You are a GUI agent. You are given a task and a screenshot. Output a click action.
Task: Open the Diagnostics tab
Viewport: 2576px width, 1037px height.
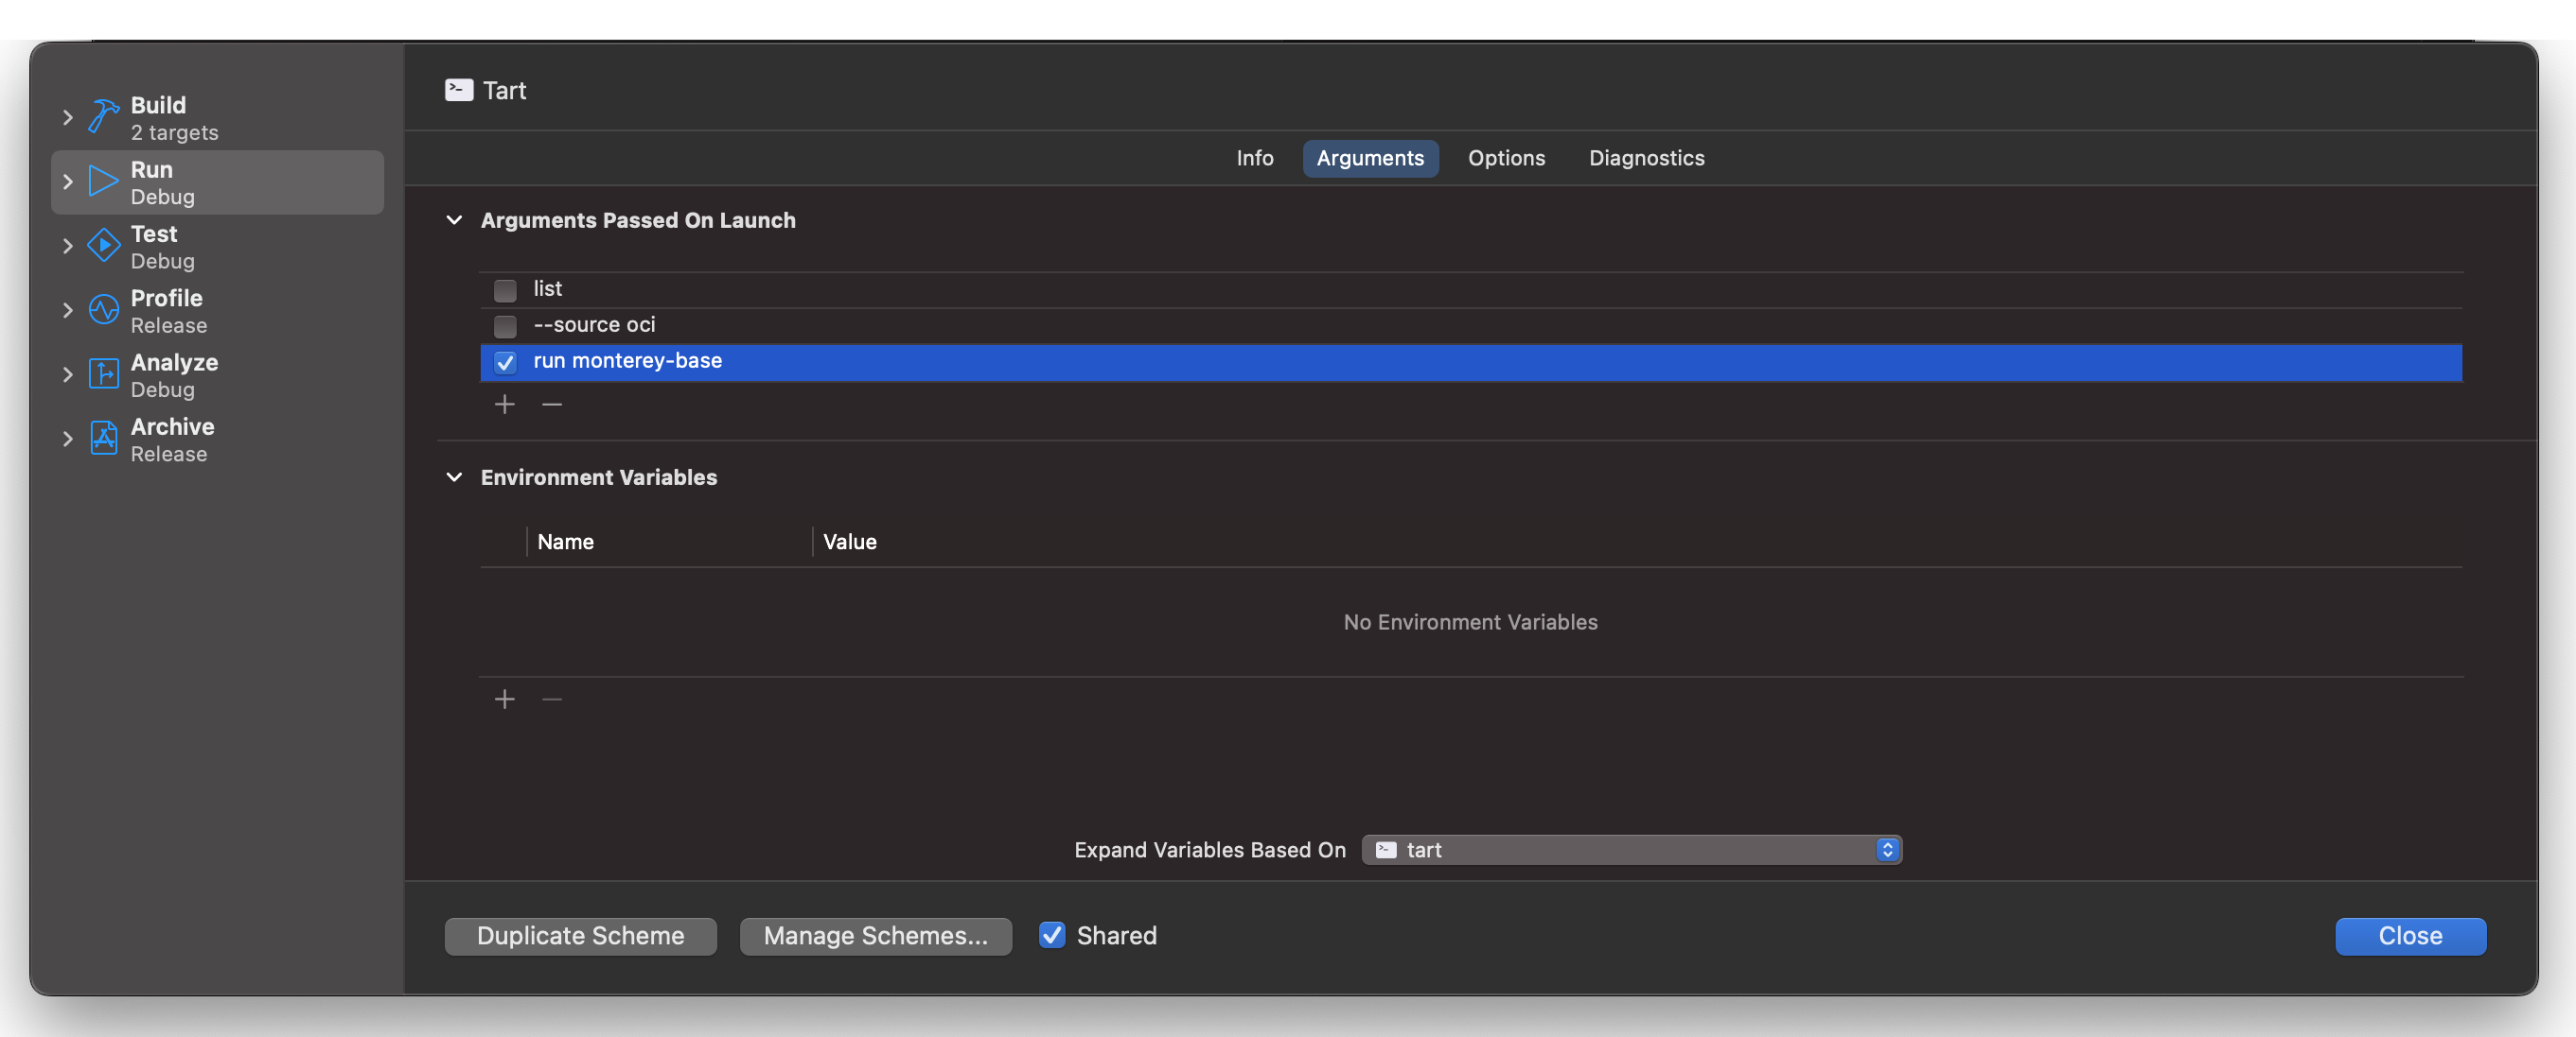(x=1645, y=158)
